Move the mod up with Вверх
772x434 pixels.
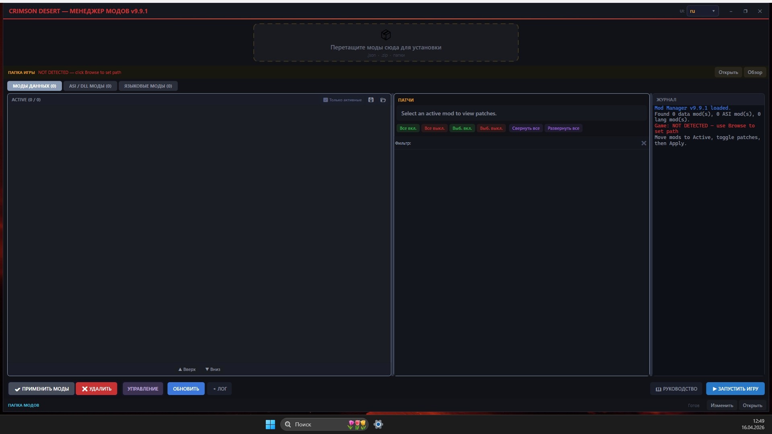187,369
